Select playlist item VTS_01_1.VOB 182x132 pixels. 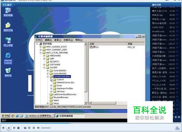163,81
